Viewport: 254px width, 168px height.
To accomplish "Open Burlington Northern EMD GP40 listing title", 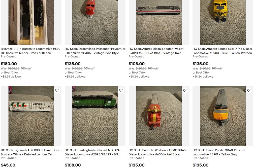I will tap(93, 152).
